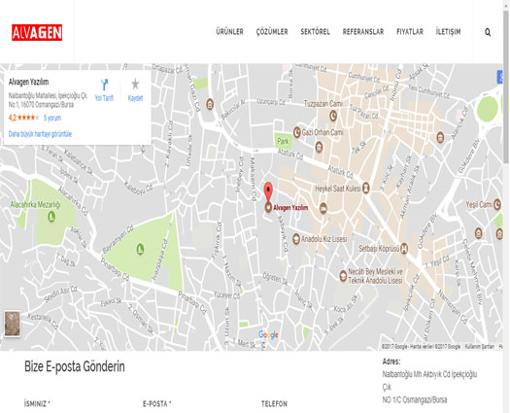Open the REFERANSLAR menu

363,32
